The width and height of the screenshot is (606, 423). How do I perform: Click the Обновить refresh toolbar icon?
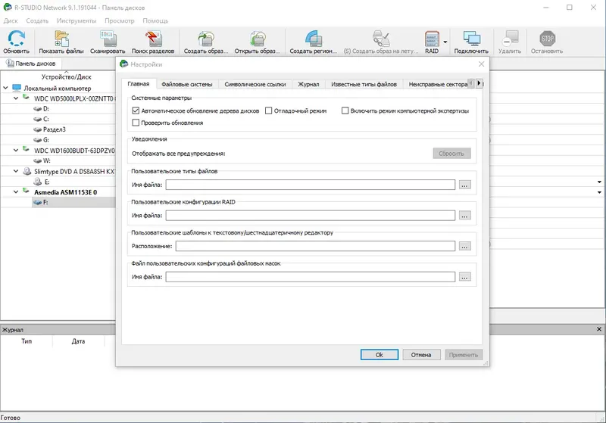[x=16, y=42]
